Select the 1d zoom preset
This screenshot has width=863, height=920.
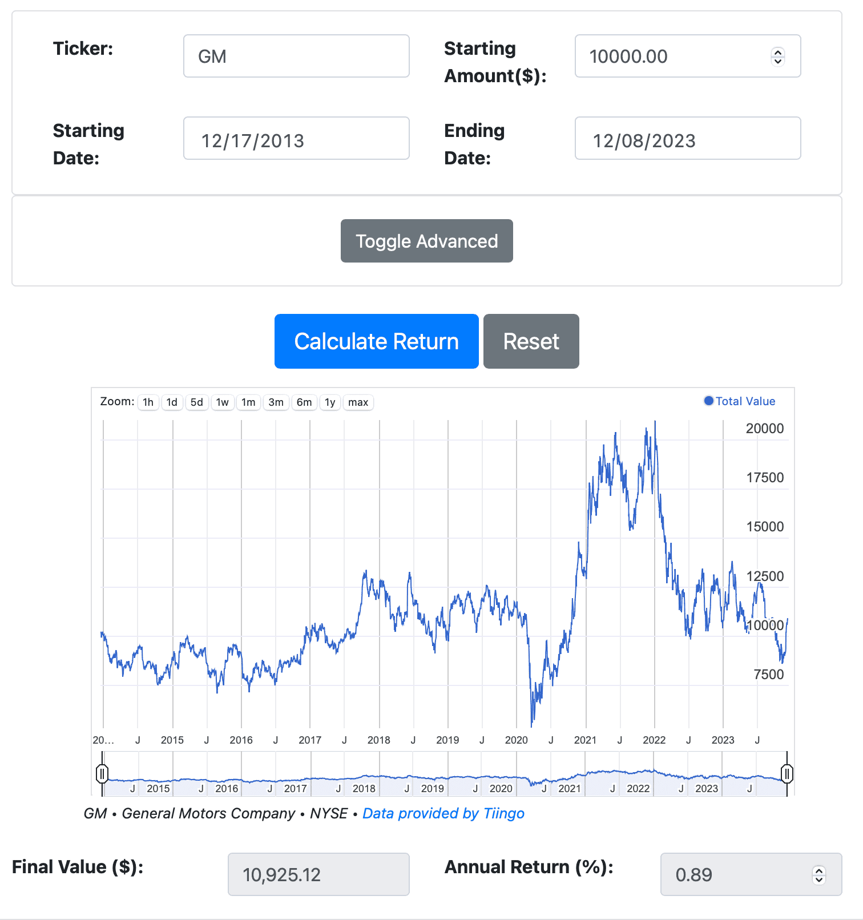(172, 402)
